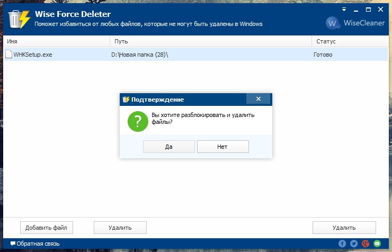Image resolution: width=392 pixels, height=252 pixels.
Task: Open the Google Plus icon in status bar
Action: tap(366, 244)
